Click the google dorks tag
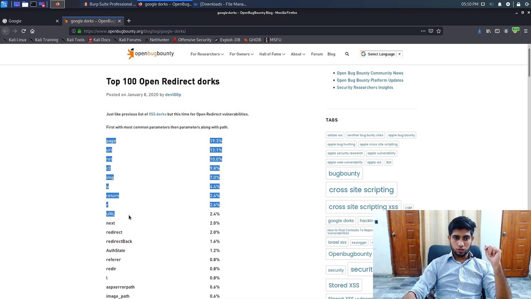 coord(341,221)
